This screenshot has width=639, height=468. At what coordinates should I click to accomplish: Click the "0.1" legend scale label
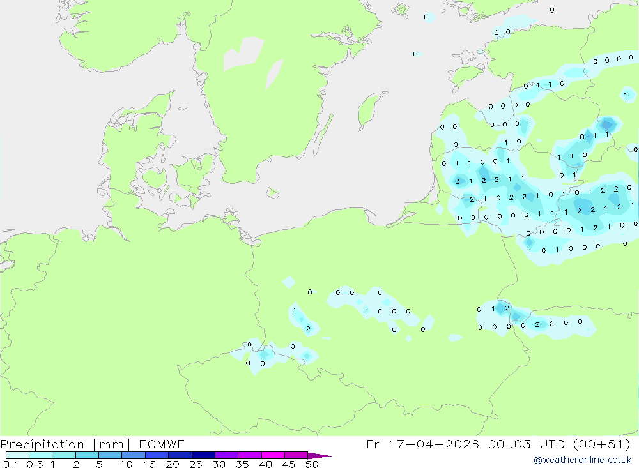pos(11,464)
